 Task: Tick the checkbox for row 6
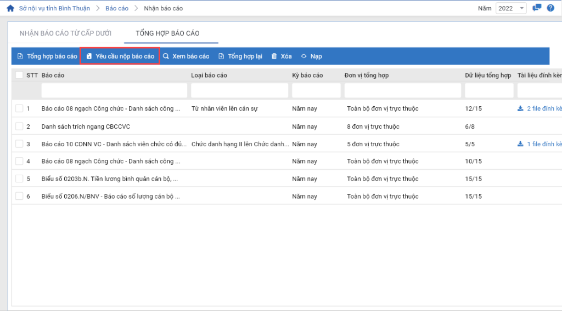click(x=19, y=196)
